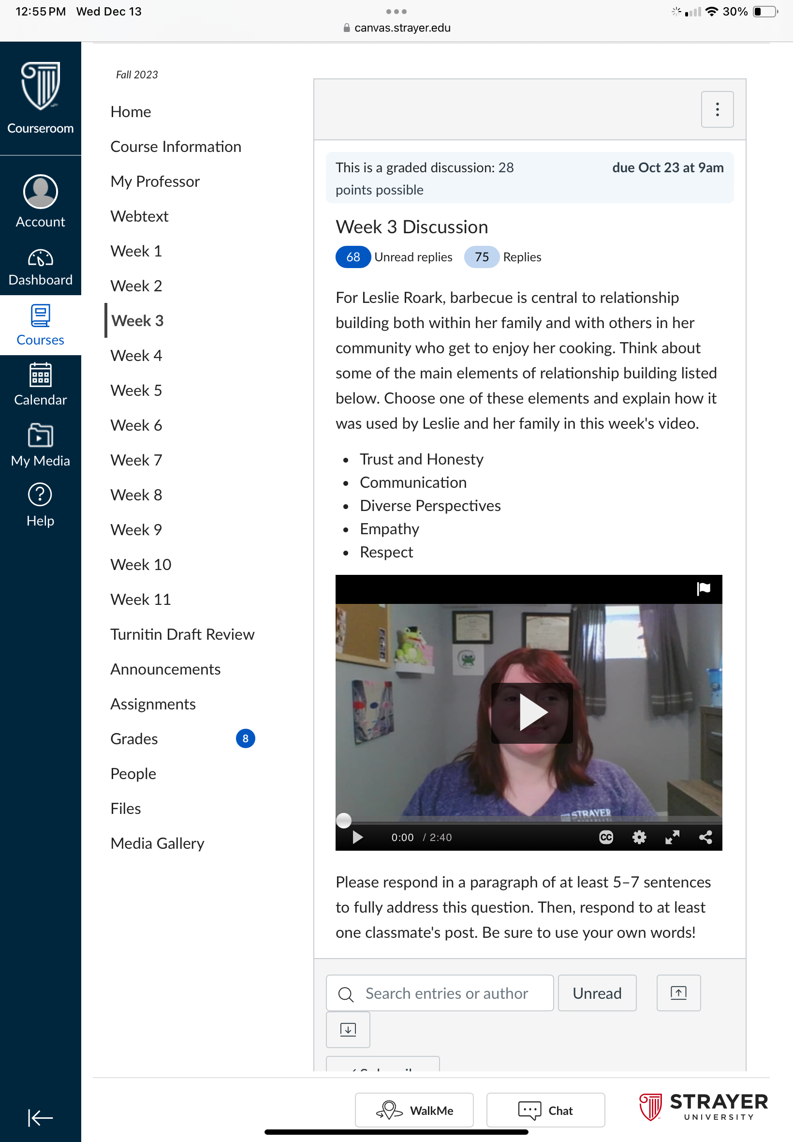Go to Week 1
This screenshot has height=1142, width=793.
[x=137, y=251]
